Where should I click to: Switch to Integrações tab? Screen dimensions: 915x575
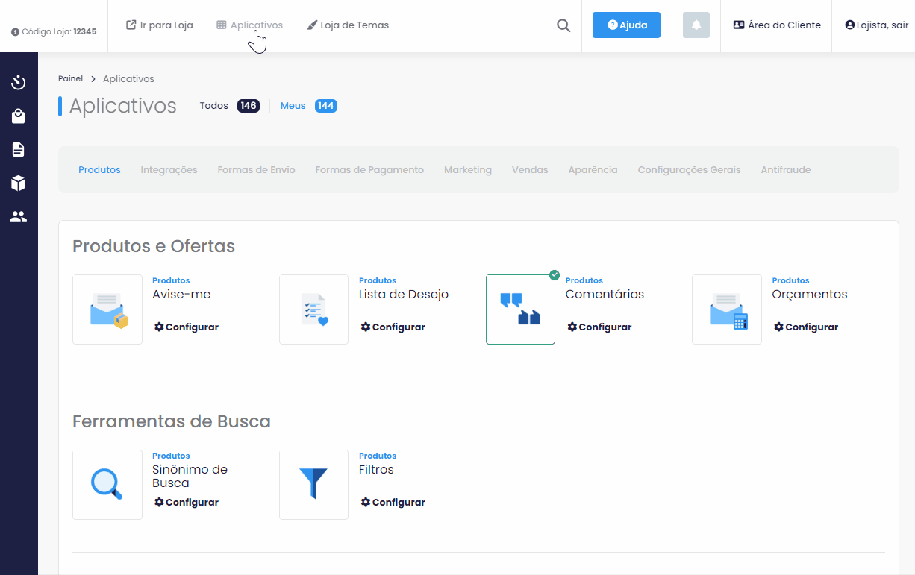click(x=169, y=170)
